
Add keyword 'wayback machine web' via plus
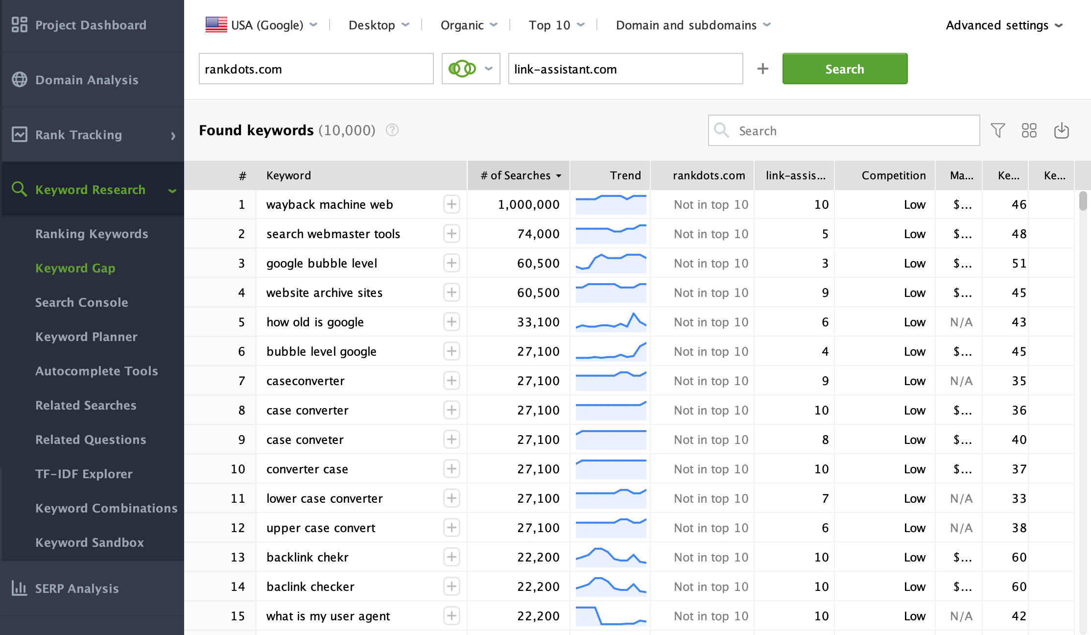[451, 204]
